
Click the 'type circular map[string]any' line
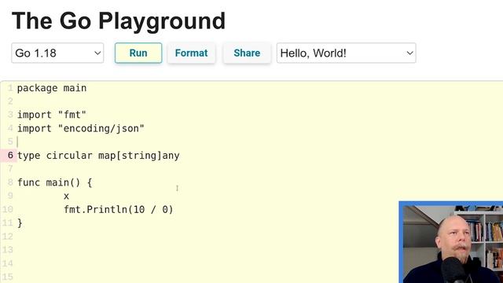(98, 156)
